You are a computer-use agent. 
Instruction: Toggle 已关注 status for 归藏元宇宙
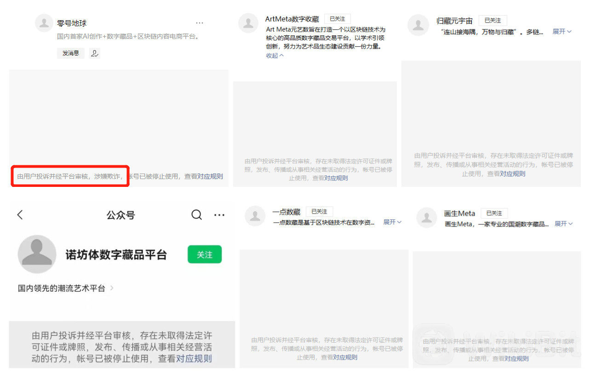tap(493, 21)
